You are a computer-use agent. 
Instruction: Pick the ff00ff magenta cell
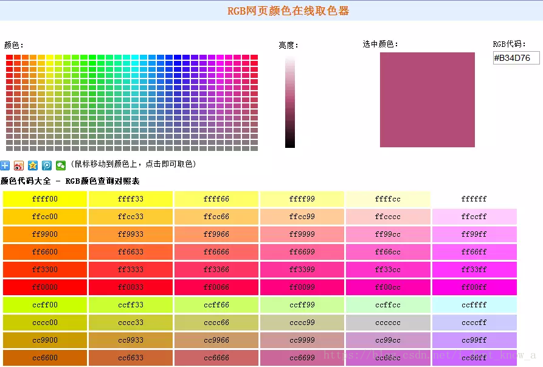pyautogui.click(x=474, y=287)
